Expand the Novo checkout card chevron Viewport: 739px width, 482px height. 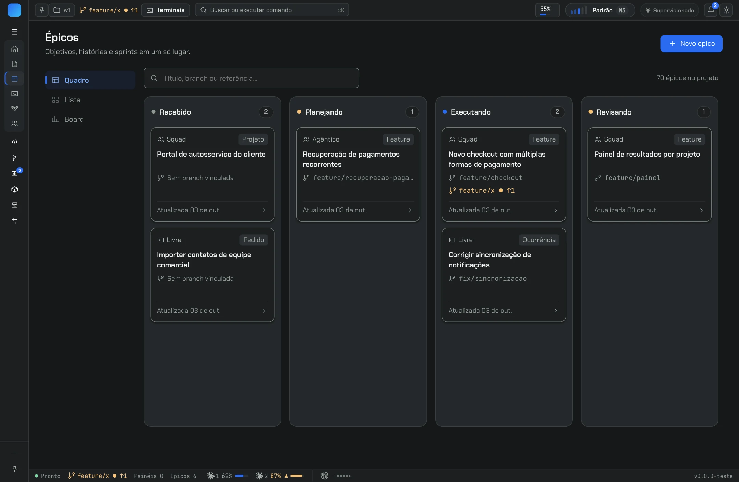tap(556, 210)
